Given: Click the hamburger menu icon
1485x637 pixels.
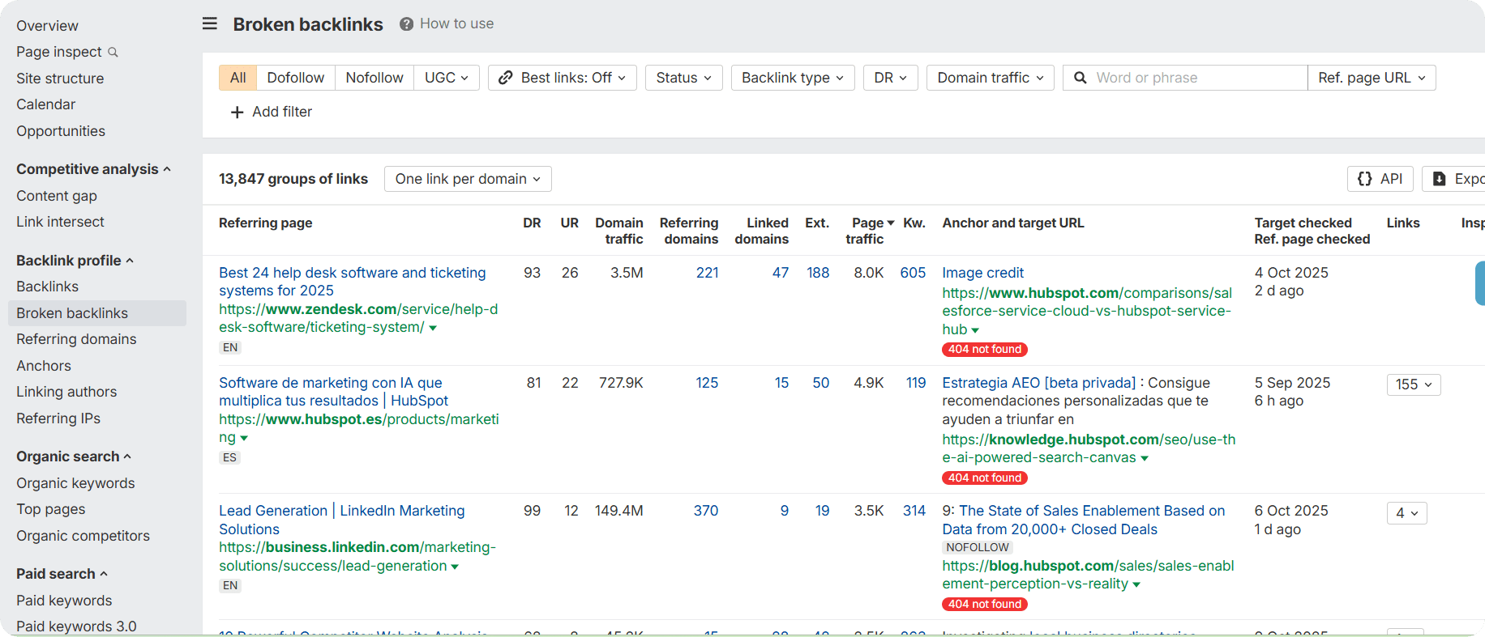Looking at the screenshot, I should [210, 23].
